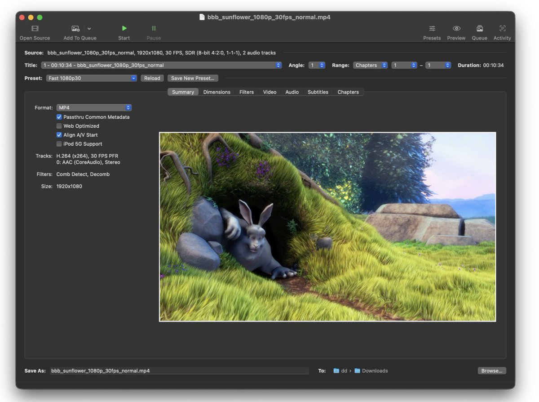
Task: Enable iPod 5G Support checkbox
Action: tap(59, 144)
